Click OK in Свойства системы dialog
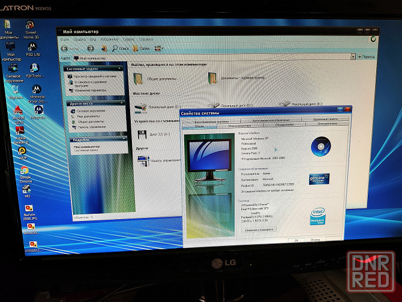The image size is (402, 302). coord(296,240)
